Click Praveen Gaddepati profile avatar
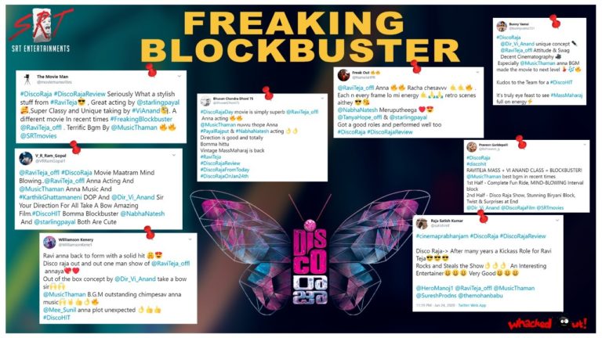 pyautogui.click(x=471, y=147)
